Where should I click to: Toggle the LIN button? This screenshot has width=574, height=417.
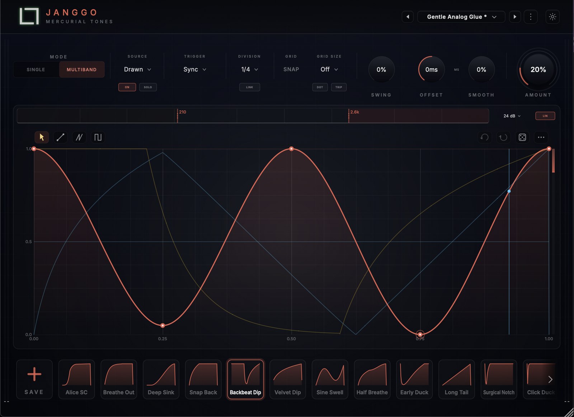point(545,116)
